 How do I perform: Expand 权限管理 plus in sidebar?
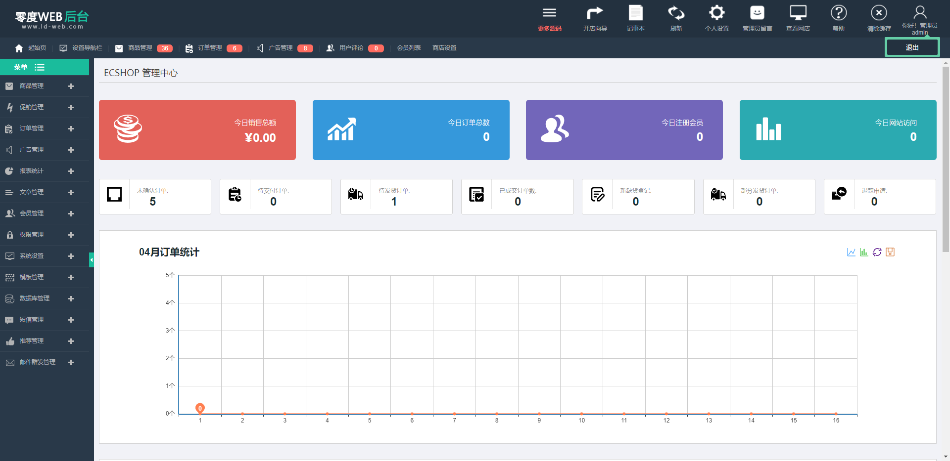71,235
